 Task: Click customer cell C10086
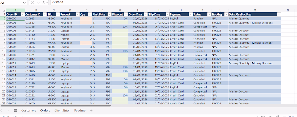coord(36,43)
